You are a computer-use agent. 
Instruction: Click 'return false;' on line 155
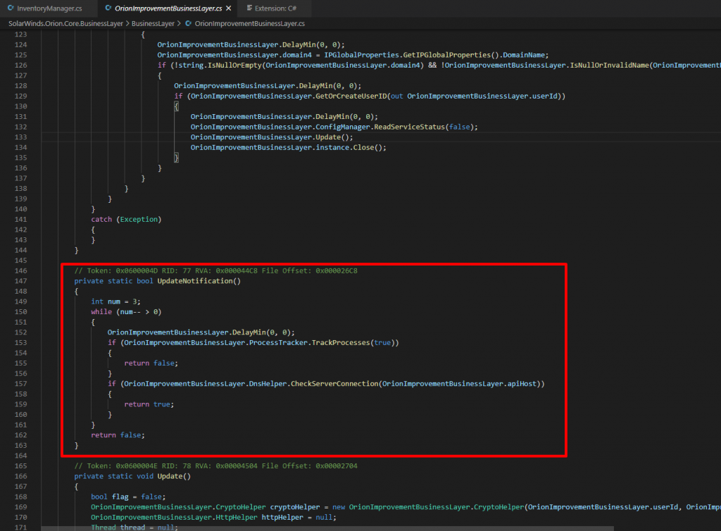151,363
